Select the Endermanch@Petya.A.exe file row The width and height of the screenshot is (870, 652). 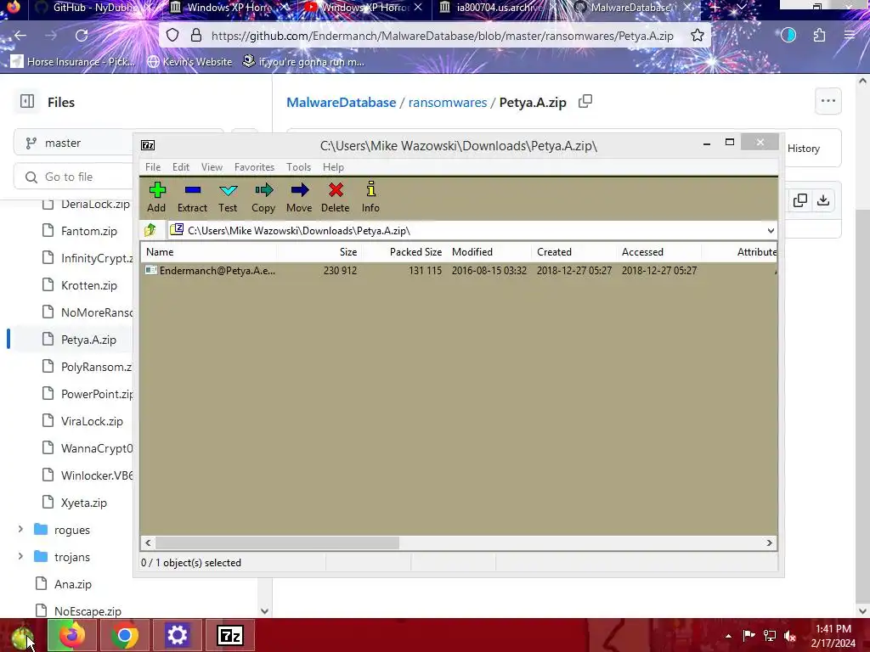pos(458,271)
